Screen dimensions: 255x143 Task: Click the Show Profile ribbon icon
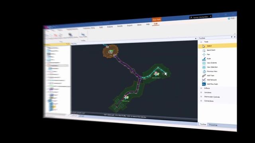click(x=83, y=35)
